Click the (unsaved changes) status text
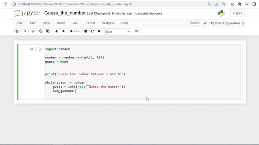259x145 pixels. pyautogui.click(x=148, y=13)
